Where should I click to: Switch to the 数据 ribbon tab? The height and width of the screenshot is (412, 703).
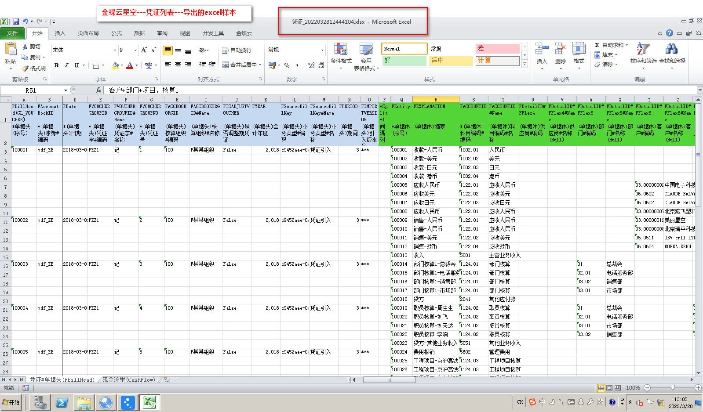(x=139, y=33)
